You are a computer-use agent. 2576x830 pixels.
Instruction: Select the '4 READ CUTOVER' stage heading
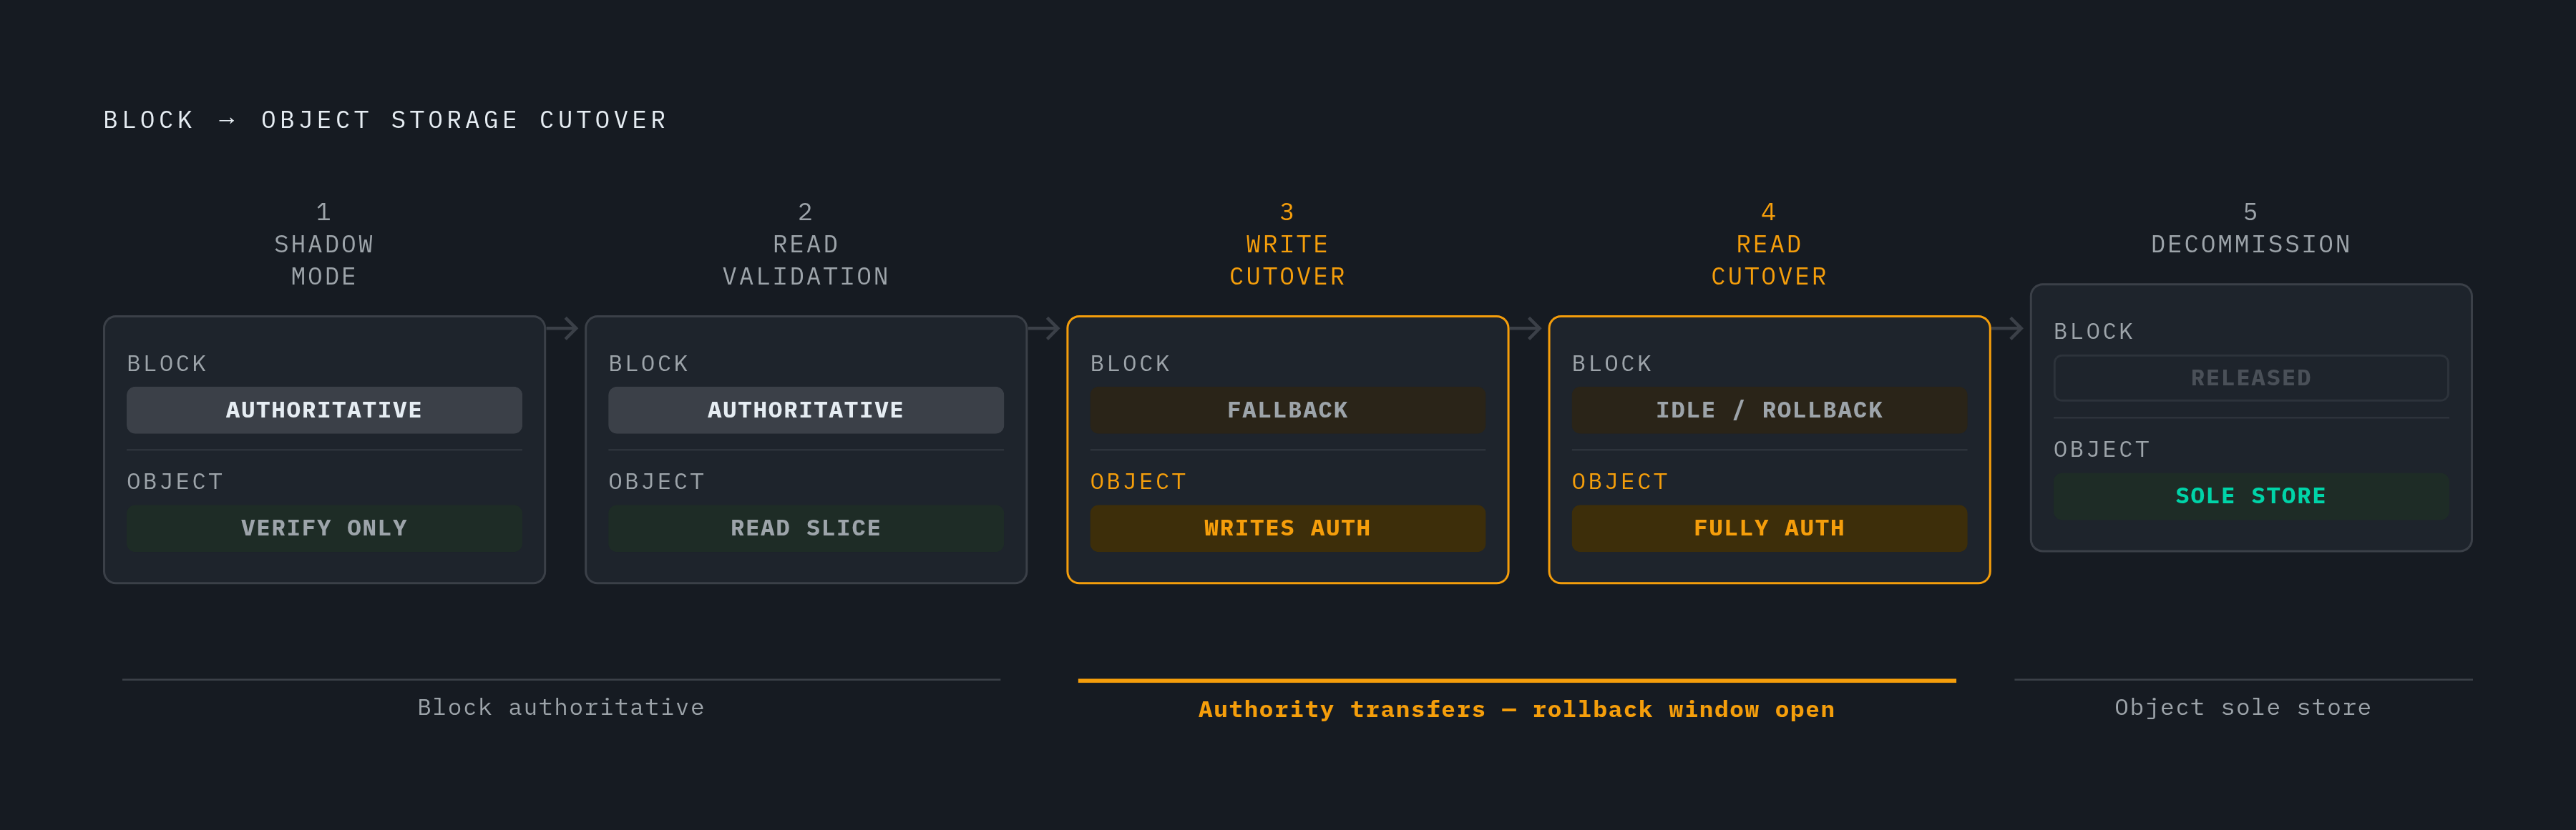click(x=1769, y=244)
